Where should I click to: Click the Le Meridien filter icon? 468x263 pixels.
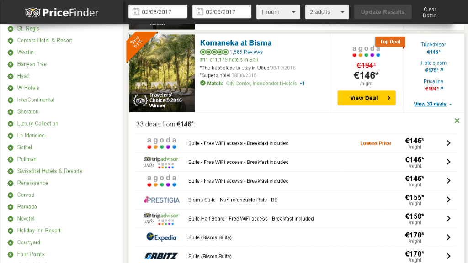11,136
